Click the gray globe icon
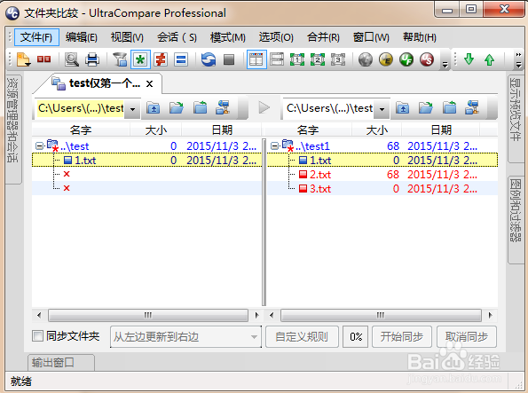The width and height of the screenshot is (528, 393). (366, 59)
